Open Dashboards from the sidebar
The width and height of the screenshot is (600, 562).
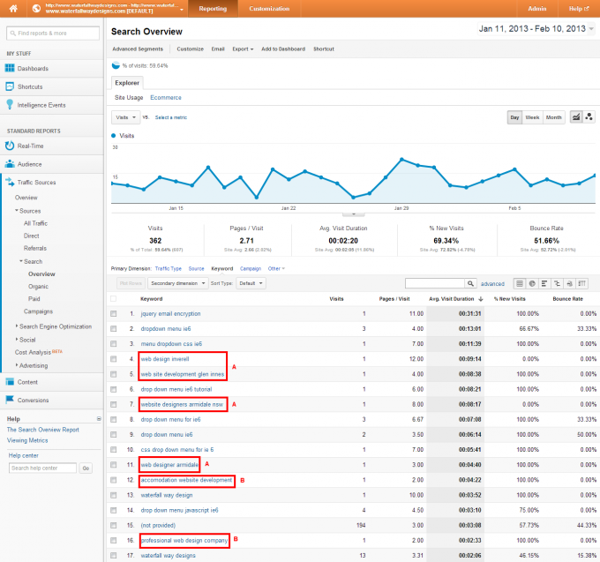tap(33, 68)
